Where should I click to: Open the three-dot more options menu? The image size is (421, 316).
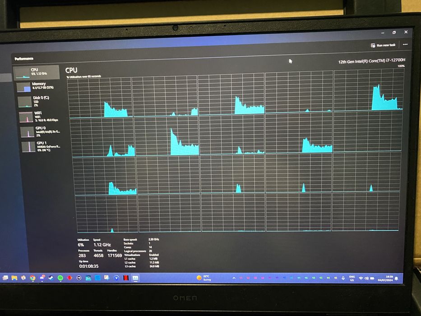[405, 44]
